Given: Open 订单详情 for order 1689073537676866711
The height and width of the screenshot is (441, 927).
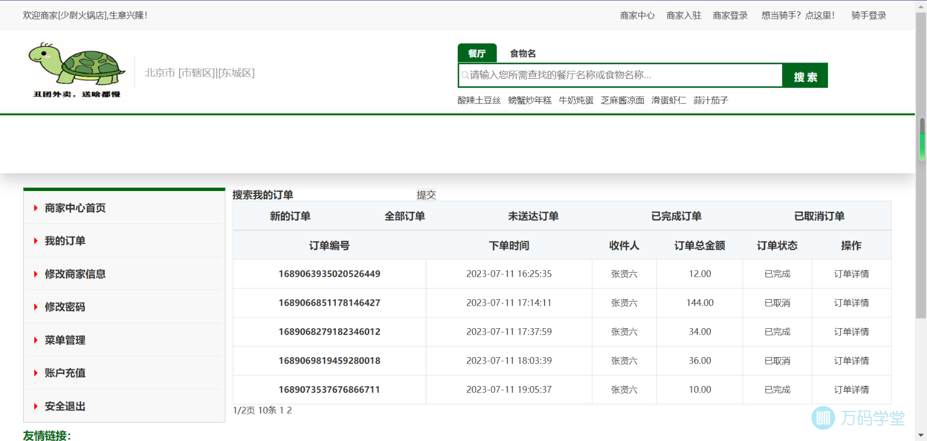Looking at the screenshot, I should click(851, 389).
